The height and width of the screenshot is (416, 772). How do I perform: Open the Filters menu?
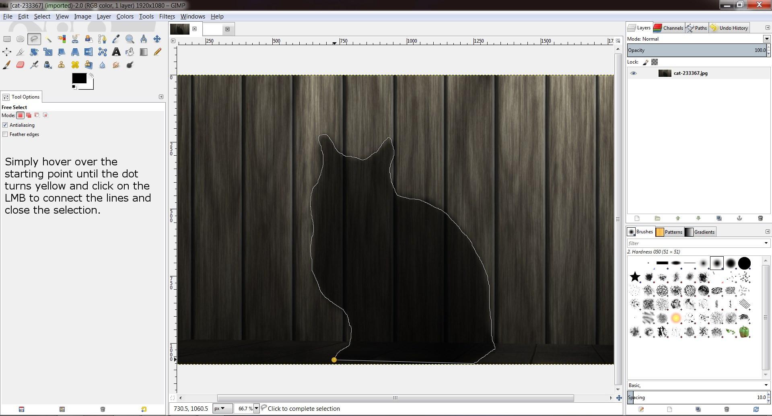tap(167, 16)
